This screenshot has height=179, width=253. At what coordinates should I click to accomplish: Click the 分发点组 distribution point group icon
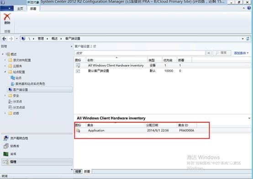(x=10, y=108)
